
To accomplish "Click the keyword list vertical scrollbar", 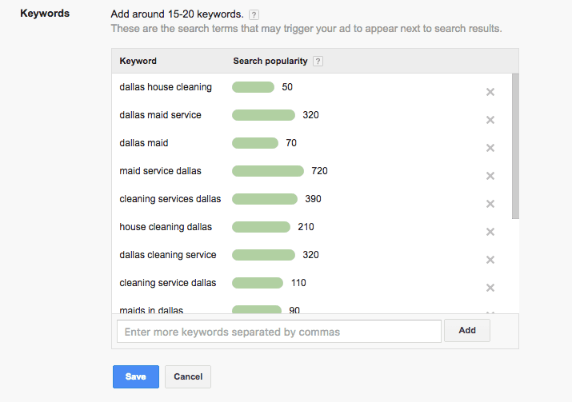I will 515,145.
